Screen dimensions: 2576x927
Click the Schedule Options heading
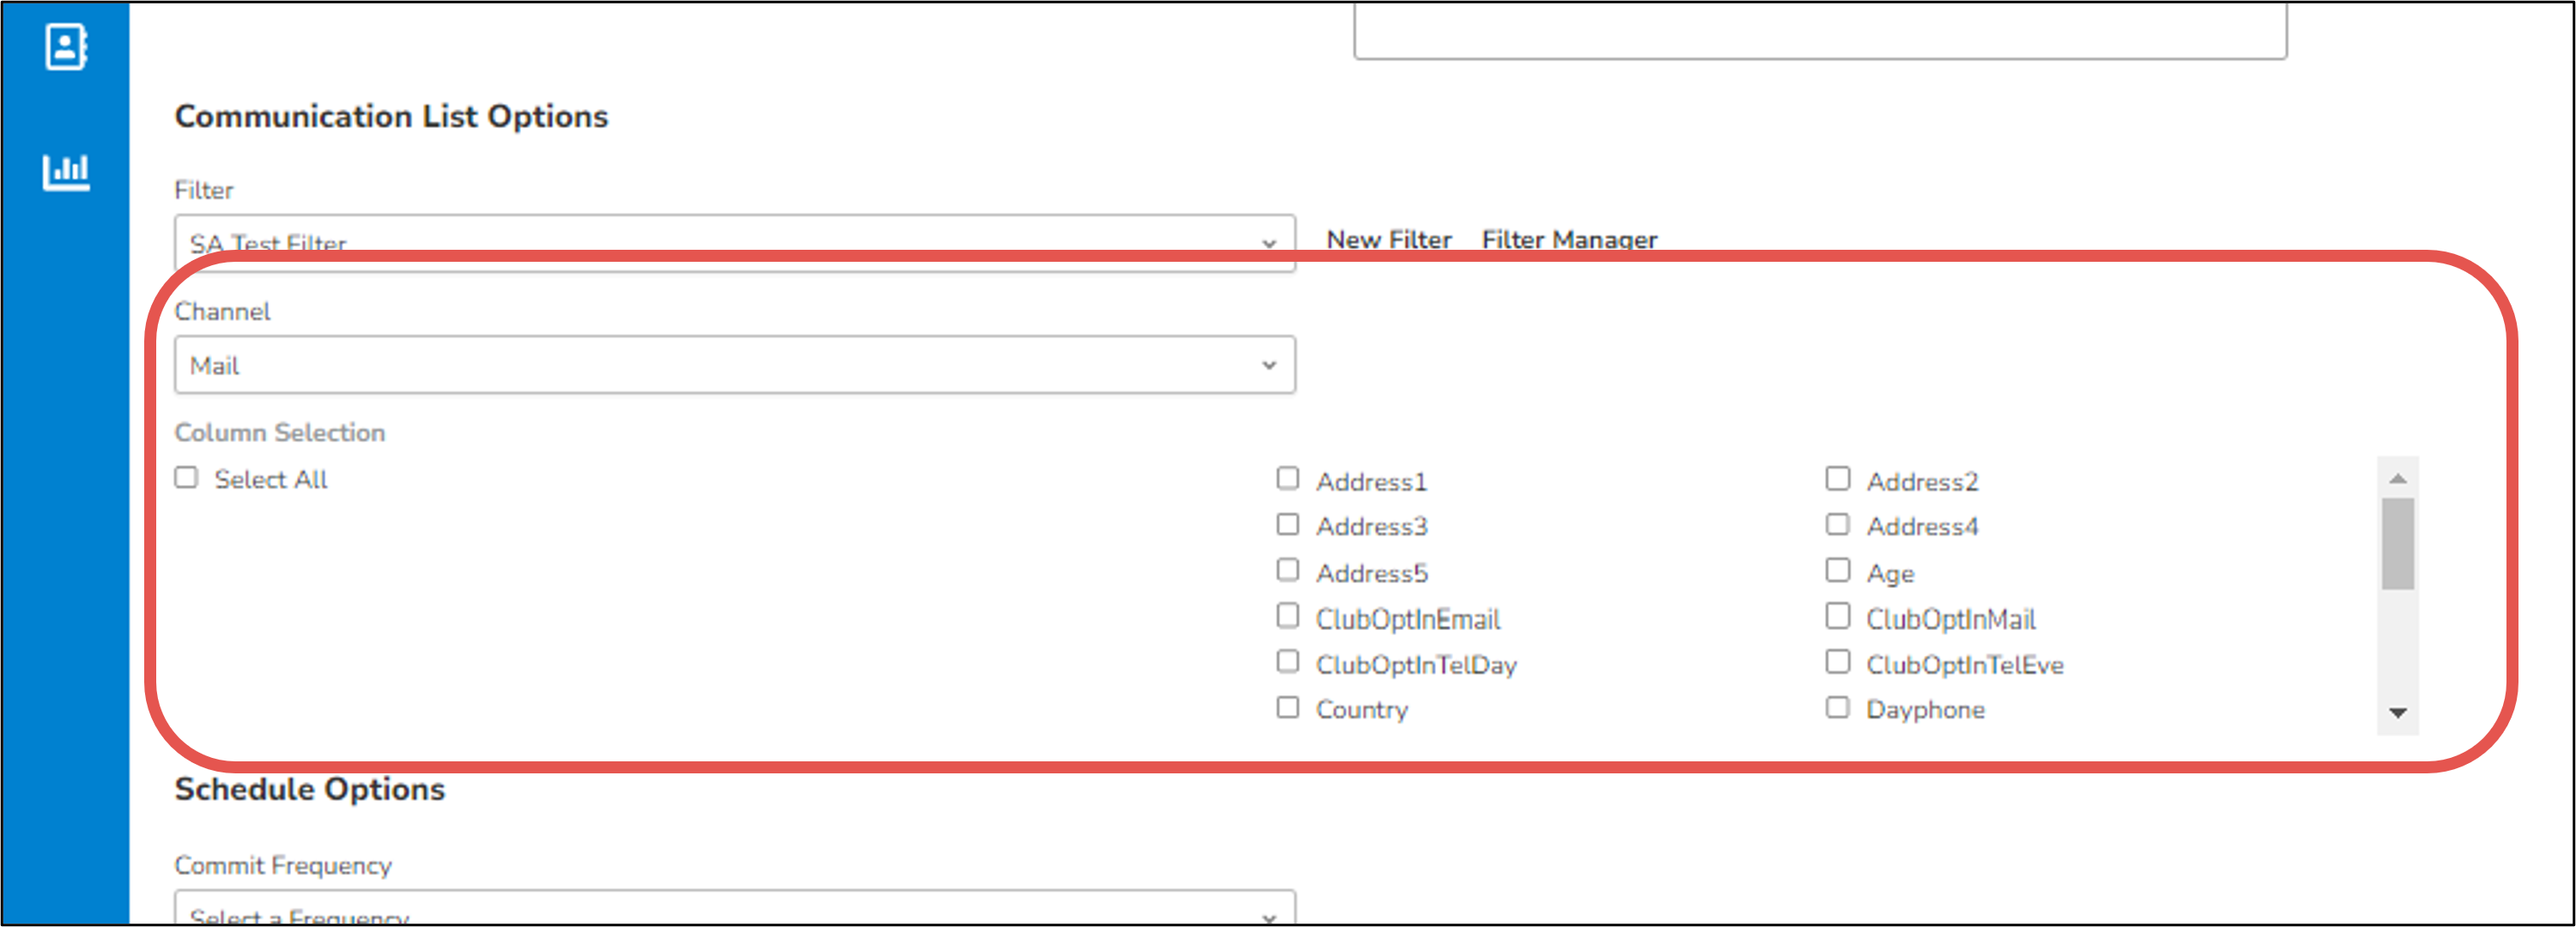[310, 790]
